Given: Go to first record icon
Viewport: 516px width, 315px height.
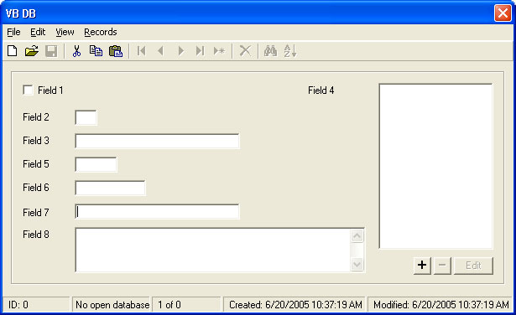Looking at the screenshot, I should pyautogui.click(x=141, y=51).
